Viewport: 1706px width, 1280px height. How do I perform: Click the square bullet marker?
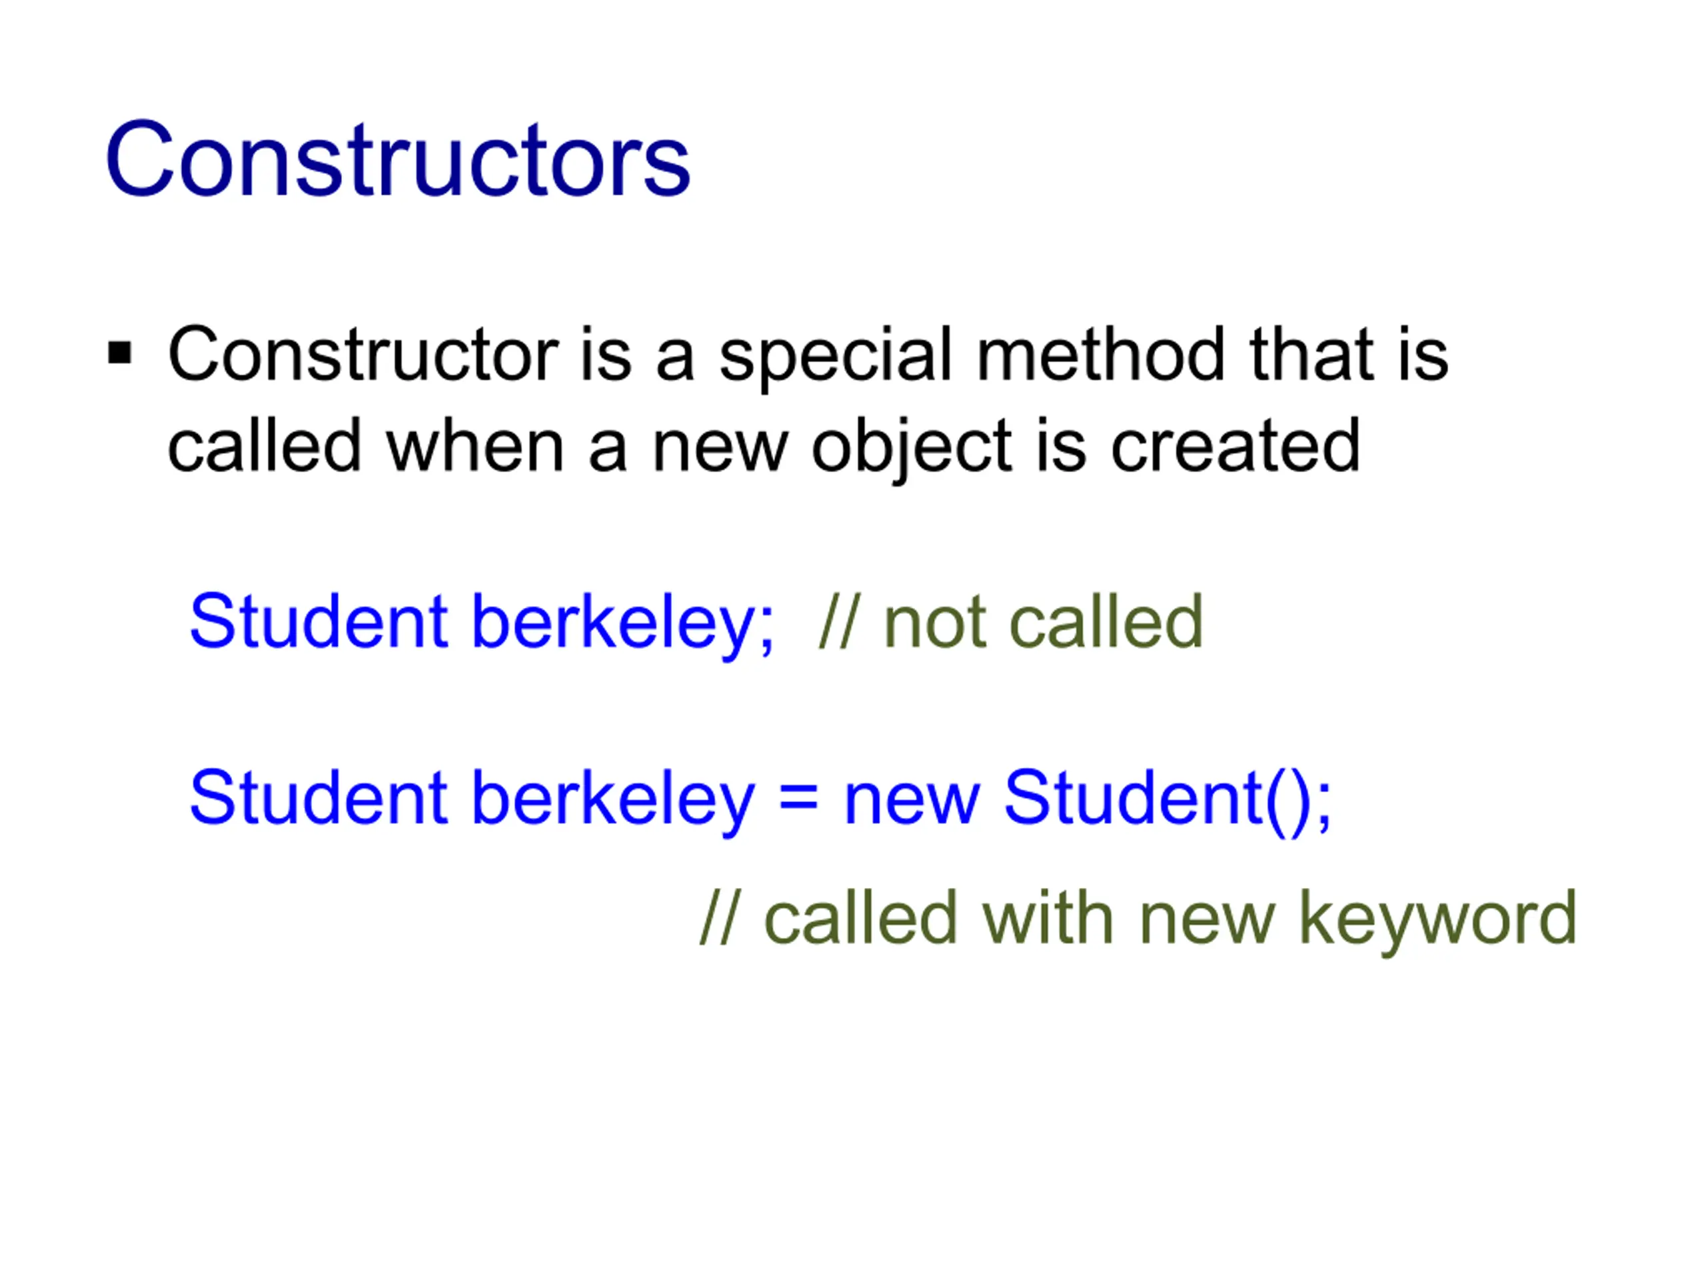(x=119, y=354)
